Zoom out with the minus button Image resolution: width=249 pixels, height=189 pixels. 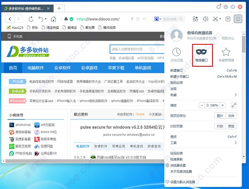click(202, 105)
